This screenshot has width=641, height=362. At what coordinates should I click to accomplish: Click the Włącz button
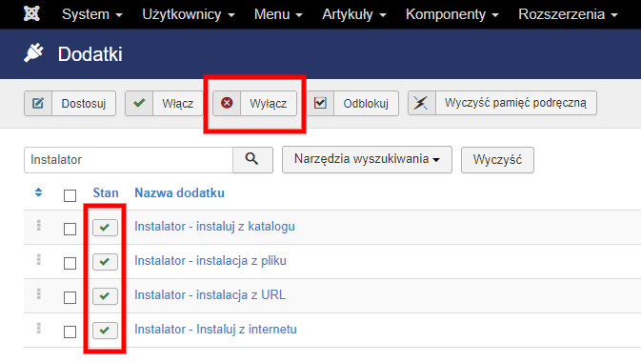165,103
